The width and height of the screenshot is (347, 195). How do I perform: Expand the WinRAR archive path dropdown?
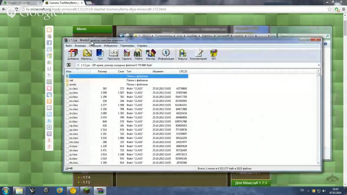(319, 65)
